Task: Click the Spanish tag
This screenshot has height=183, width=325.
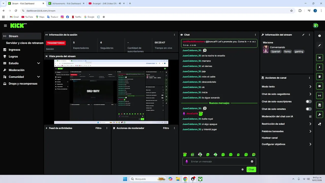Action: click(276, 52)
